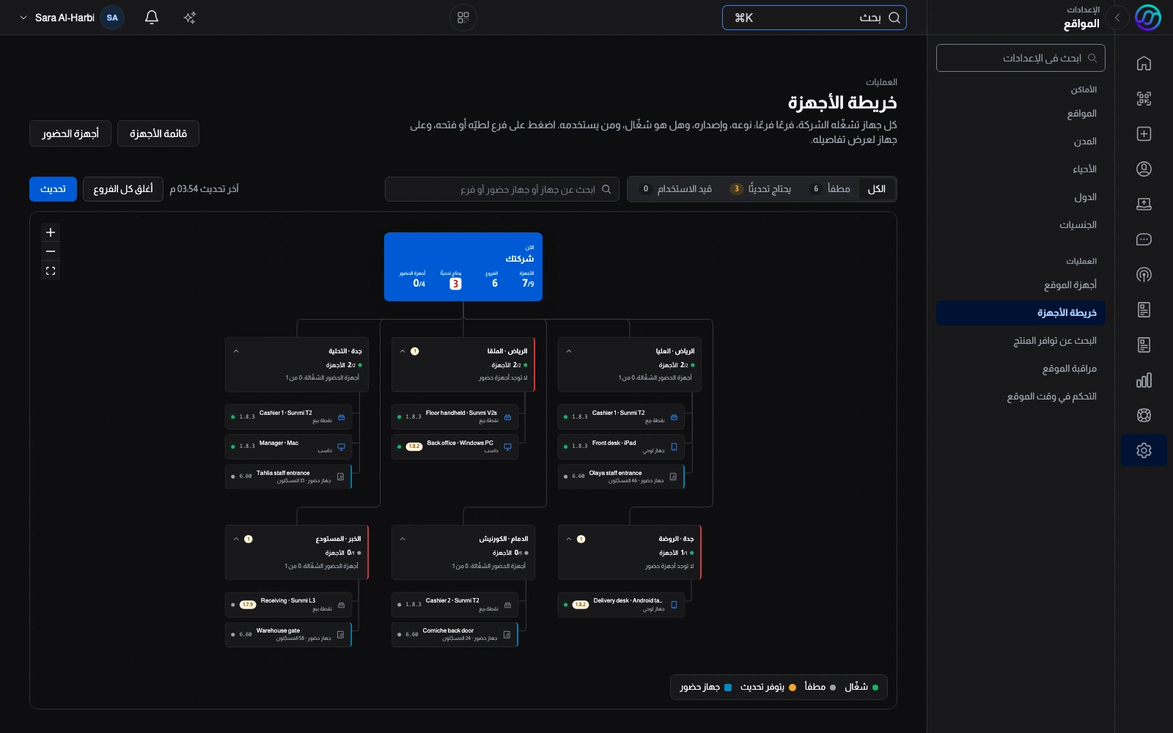Click the settings gear icon in the rail
Viewport: 1173px width, 733px height.
(x=1144, y=450)
